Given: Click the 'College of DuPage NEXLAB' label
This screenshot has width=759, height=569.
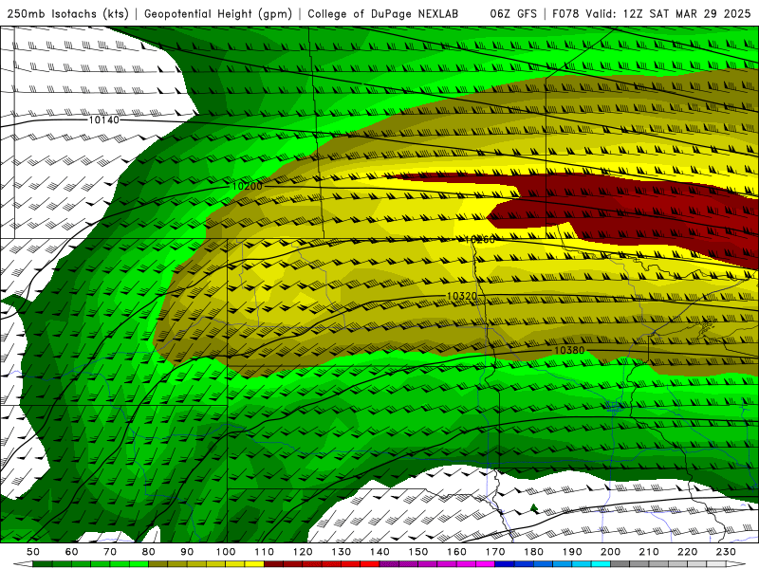Looking at the screenshot, I should (x=383, y=13).
